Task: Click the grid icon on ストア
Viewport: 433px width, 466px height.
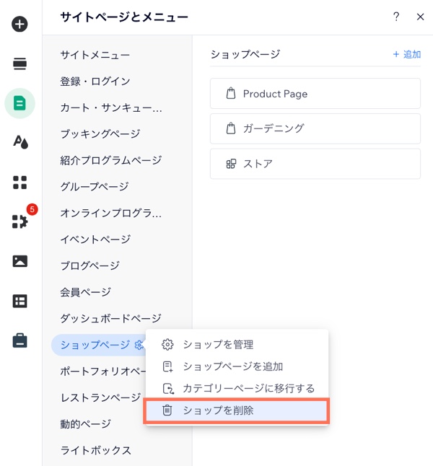Action: click(231, 164)
